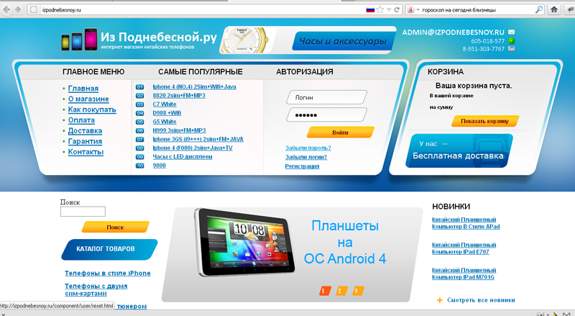Open Телефоны с двумя сим-картами category
The width and height of the screenshot is (575, 316).
(x=96, y=289)
